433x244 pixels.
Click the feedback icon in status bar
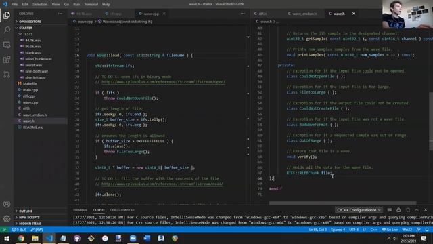(x=419, y=230)
